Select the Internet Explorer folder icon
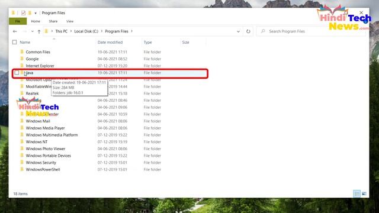The image size is (379, 213). click(22, 66)
